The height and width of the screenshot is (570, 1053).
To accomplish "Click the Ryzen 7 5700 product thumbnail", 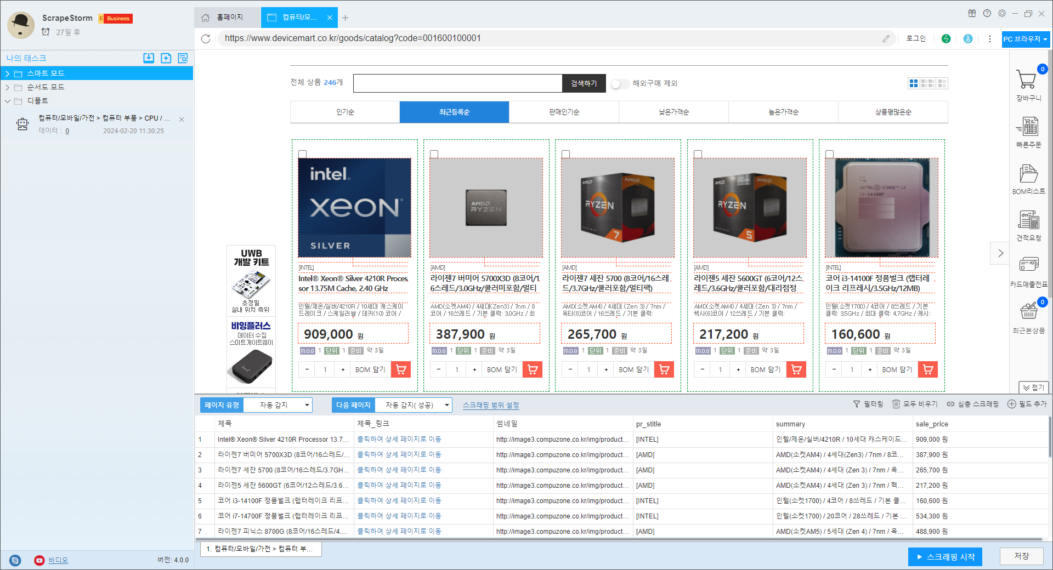I will click(x=618, y=208).
